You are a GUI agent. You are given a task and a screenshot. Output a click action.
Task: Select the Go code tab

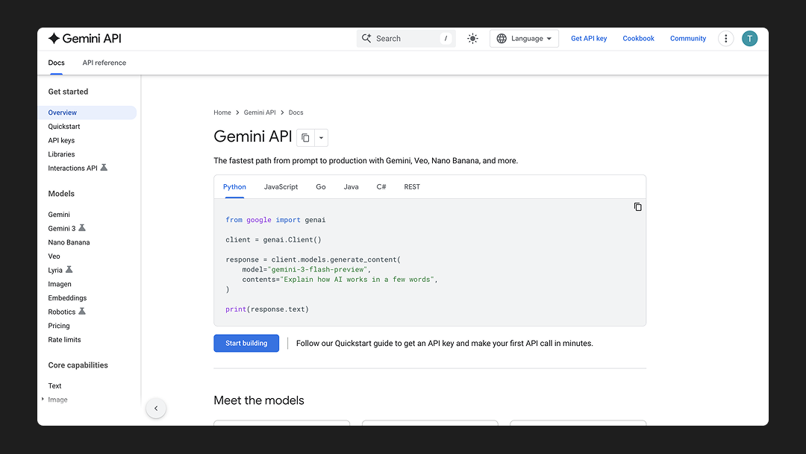pyautogui.click(x=321, y=187)
